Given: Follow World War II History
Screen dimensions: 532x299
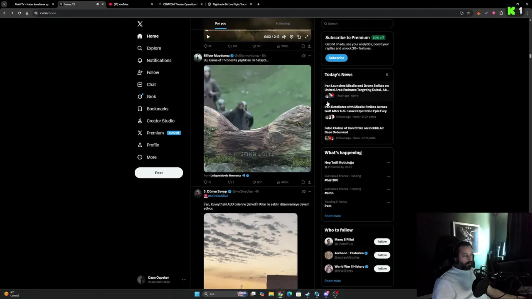Looking at the screenshot, I should (382, 269).
